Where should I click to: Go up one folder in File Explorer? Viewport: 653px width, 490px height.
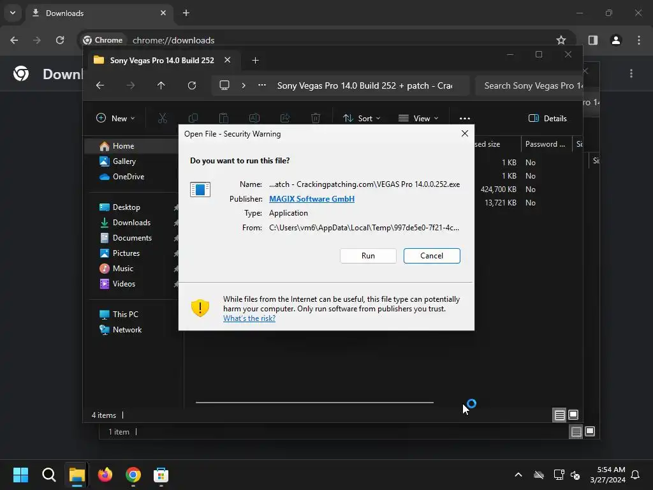pos(161,85)
